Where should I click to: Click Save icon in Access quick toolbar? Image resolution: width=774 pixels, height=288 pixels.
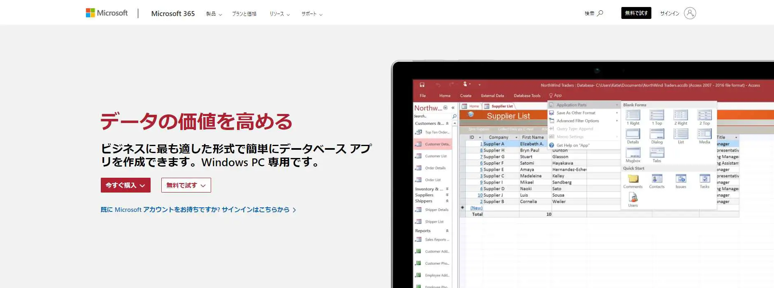click(x=422, y=85)
